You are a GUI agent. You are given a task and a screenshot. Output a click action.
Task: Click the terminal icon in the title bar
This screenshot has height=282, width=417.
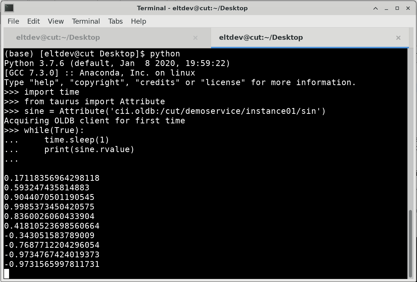(9, 8)
